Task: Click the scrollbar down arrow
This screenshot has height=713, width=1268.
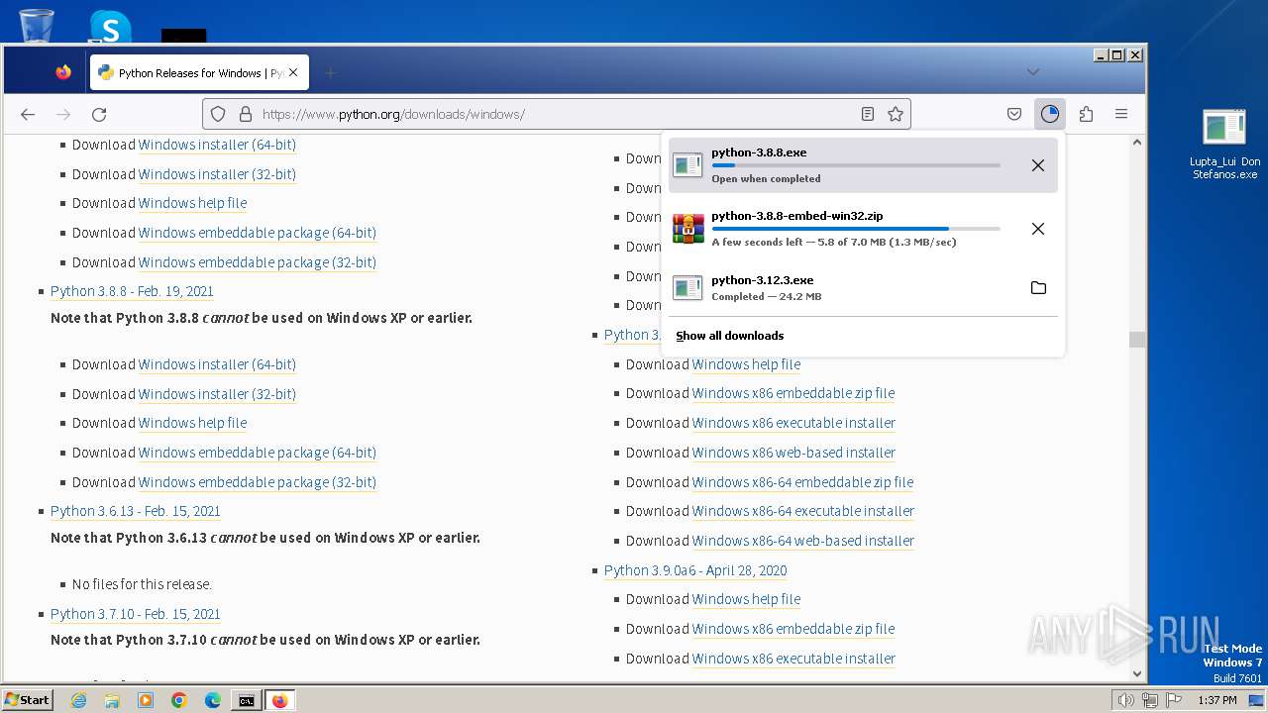Action: 1136,673
